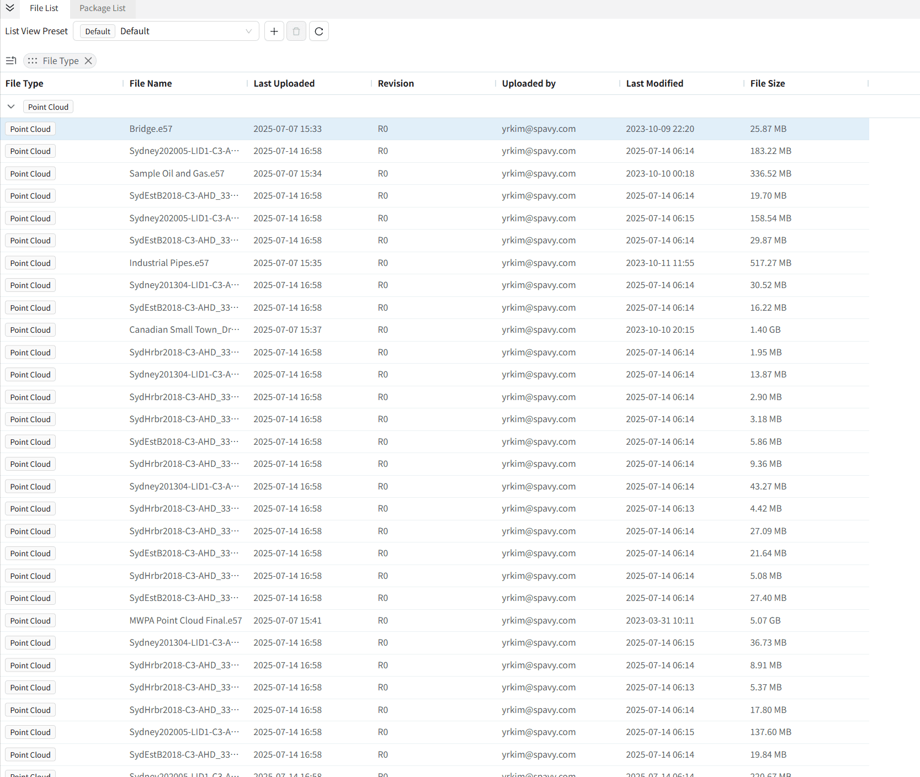Collapse the panel with double chevron icon
The height and width of the screenshot is (777, 920).
[10, 8]
